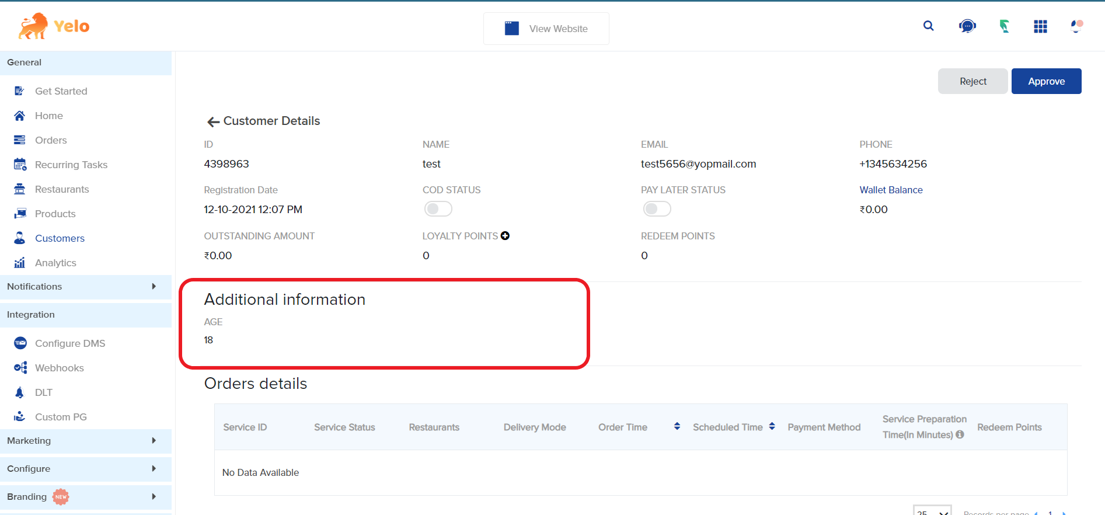
Task: Click the search magnifier icon
Action: [x=928, y=26]
